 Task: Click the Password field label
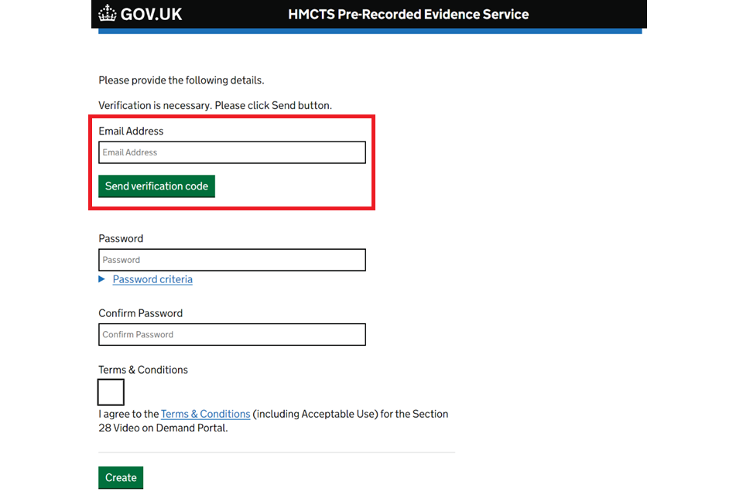pyautogui.click(x=121, y=238)
